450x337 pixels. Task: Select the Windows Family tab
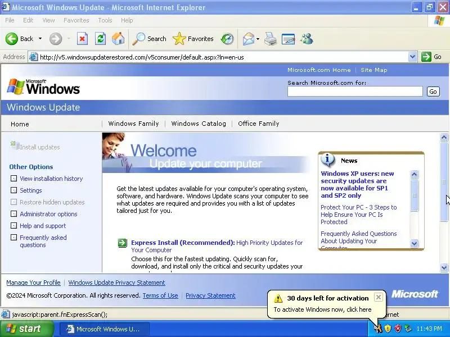[x=133, y=124]
